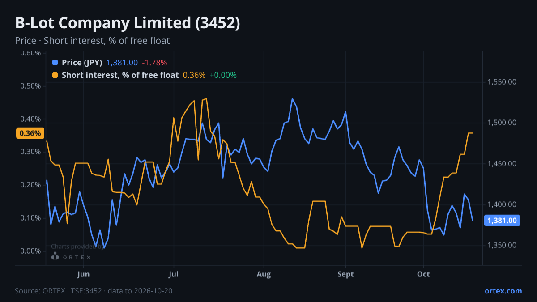Image resolution: width=537 pixels, height=302 pixels.
Task: Click the 1,550.00 right axis label
Action: 502,82
